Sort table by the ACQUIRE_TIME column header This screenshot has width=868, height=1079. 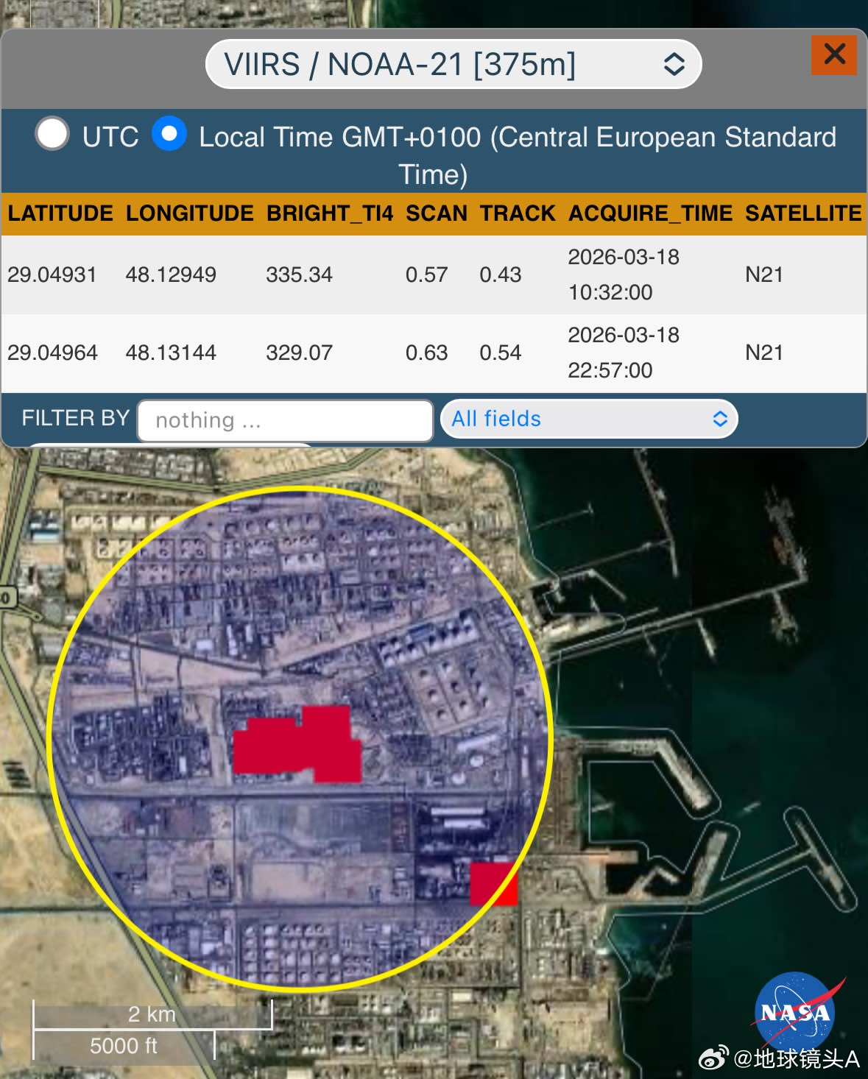tap(651, 213)
